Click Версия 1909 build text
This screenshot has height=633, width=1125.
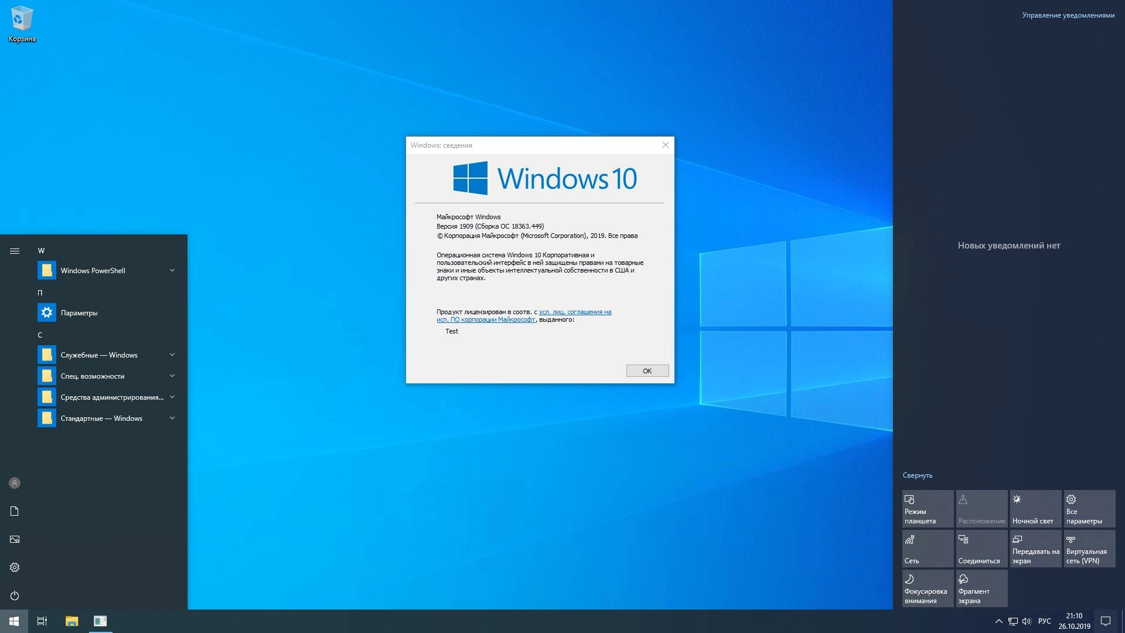click(490, 226)
